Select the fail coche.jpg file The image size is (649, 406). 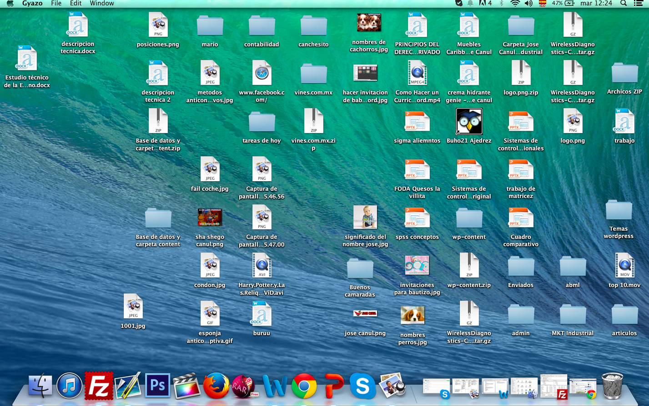(x=210, y=174)
